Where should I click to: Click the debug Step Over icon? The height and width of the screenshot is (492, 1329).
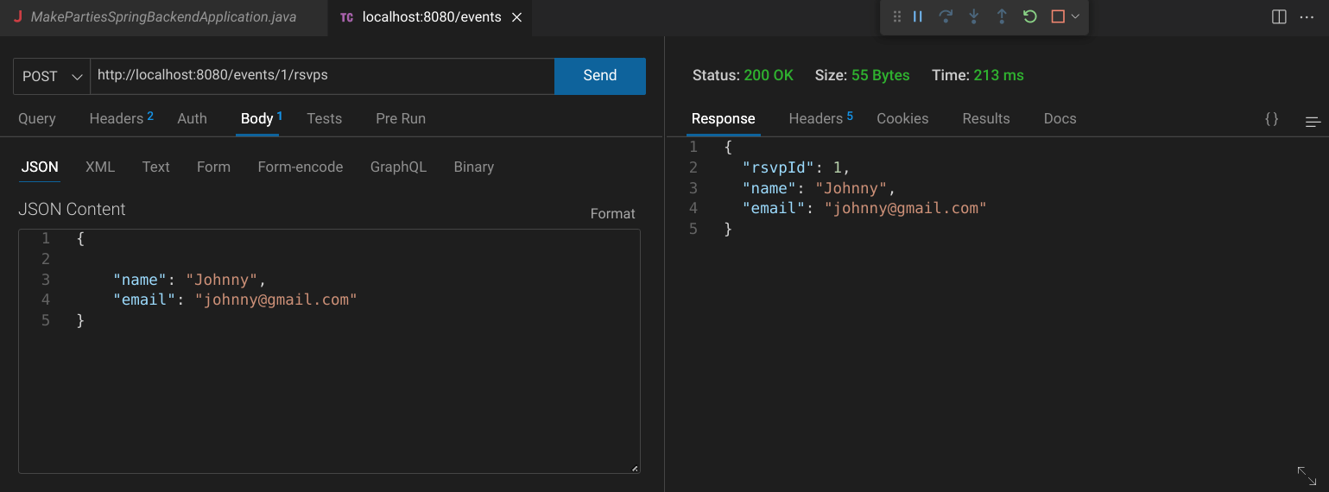tap(946, 16)
